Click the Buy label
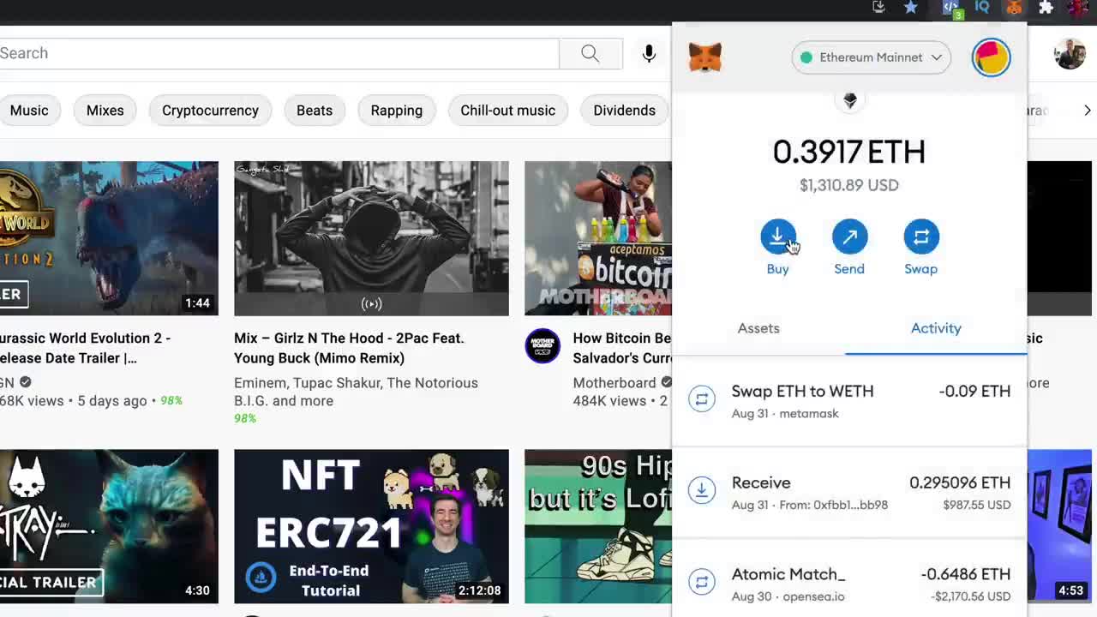 pyautogui.click(x=777, y=269)
